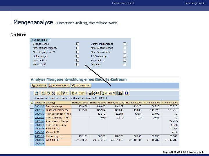Click the Choose Layout icon
Viewport: 209px width, 156px height.
click(110, 93)
